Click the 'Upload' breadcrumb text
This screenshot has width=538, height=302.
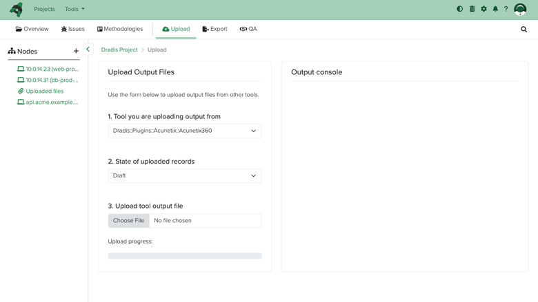pos(157,50)
